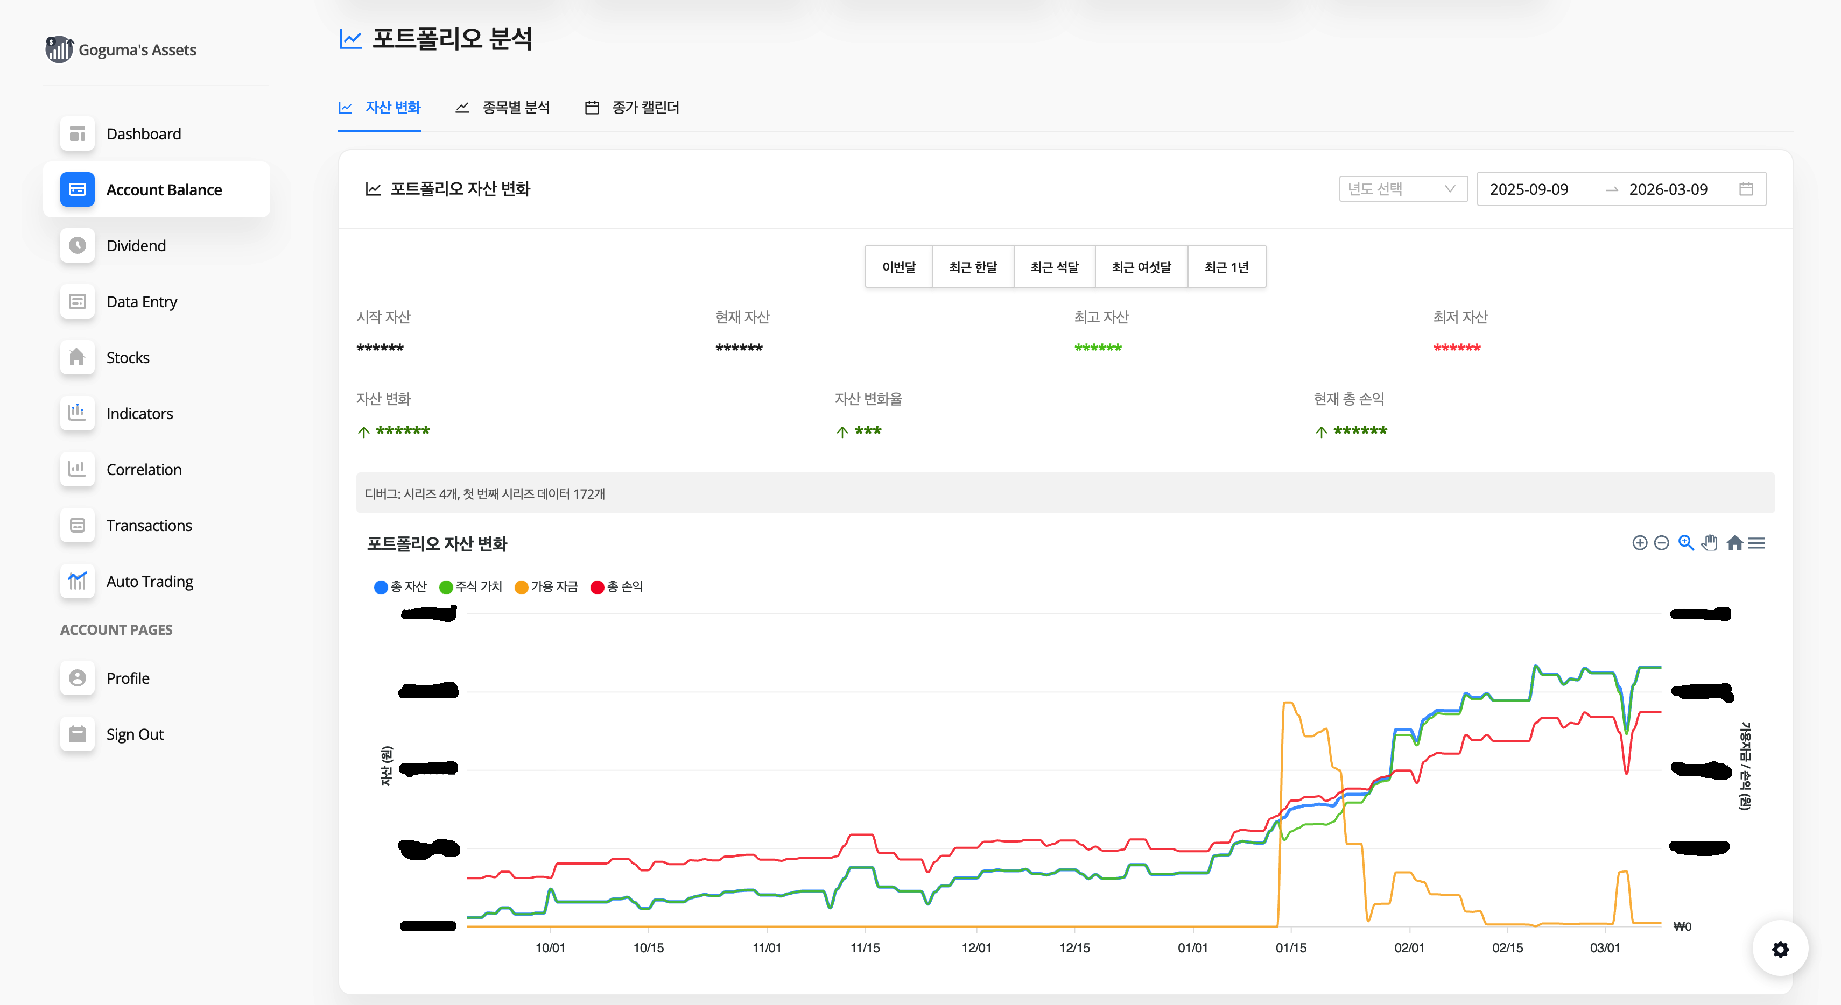Screen dimensions: 1841x1005
Task: Click the 최근 석달 button
Action: click(x=1054, y=266)
